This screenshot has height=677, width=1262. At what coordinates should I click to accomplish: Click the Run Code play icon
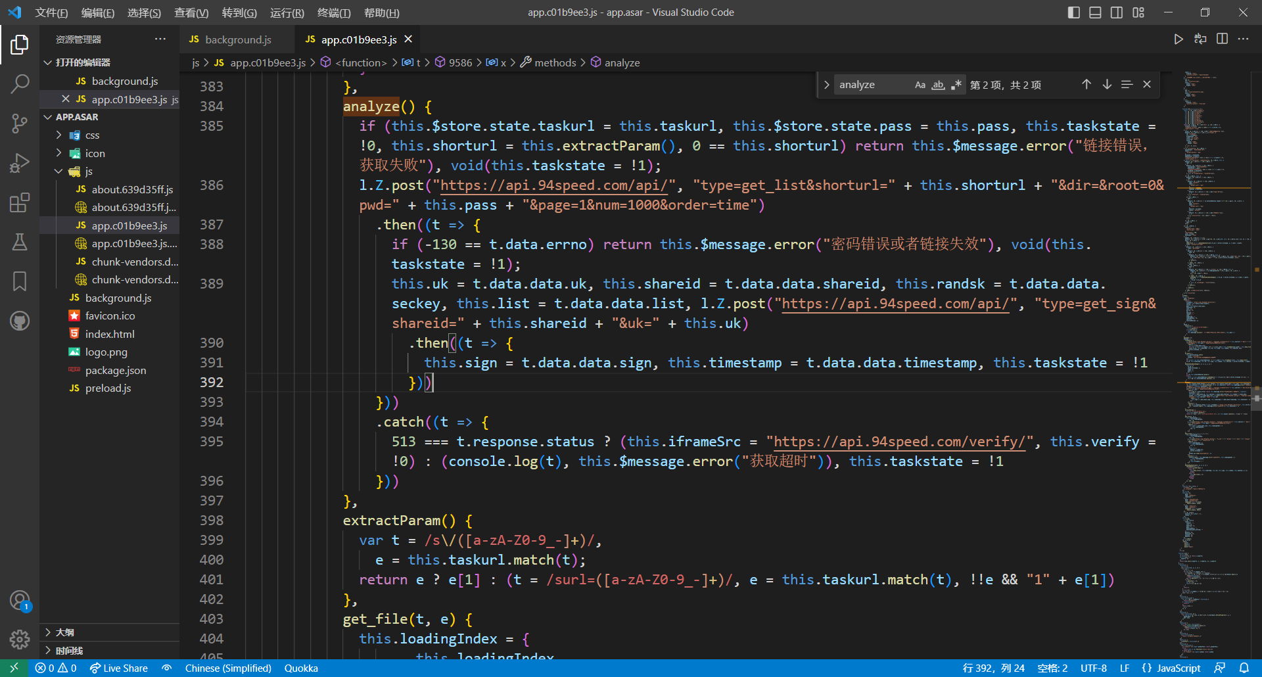pyautogui.click(x=1179, y=39)
